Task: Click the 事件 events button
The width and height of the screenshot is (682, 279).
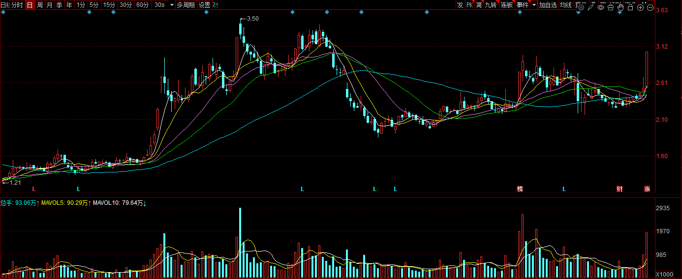Action: pos(523,5)
